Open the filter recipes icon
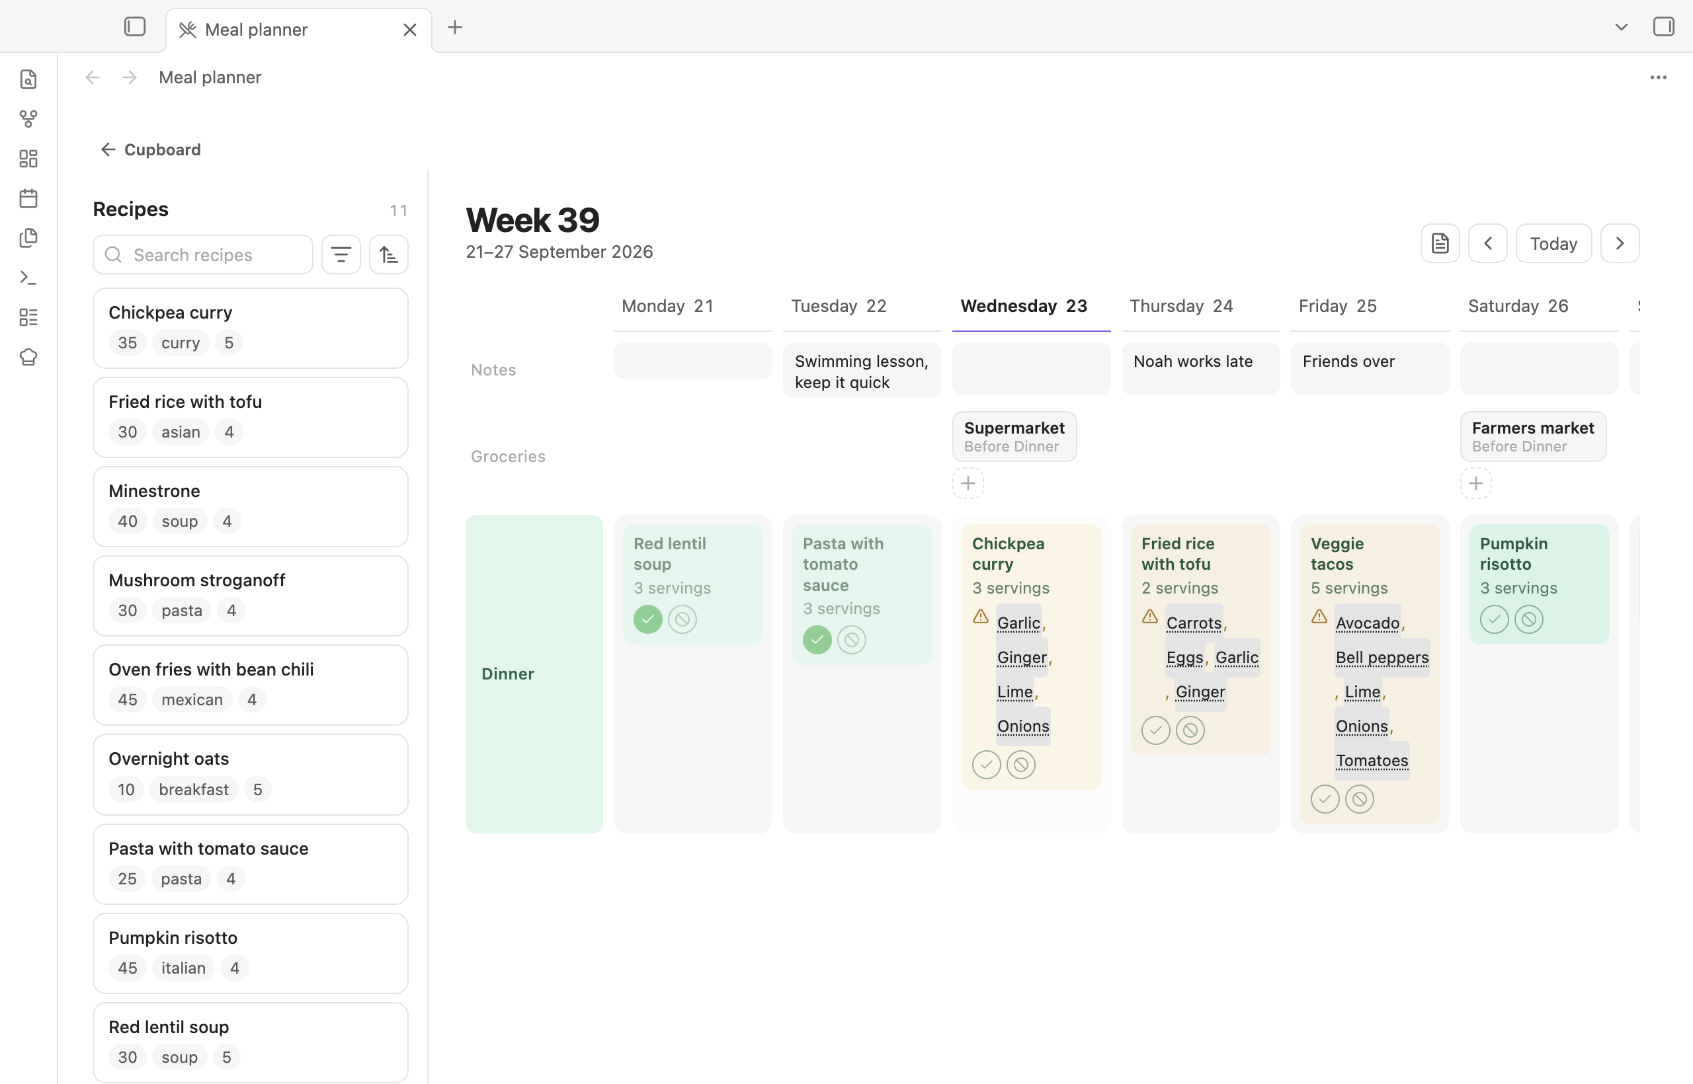This screenshot has height=1084, width=1693. click(341, 254)
